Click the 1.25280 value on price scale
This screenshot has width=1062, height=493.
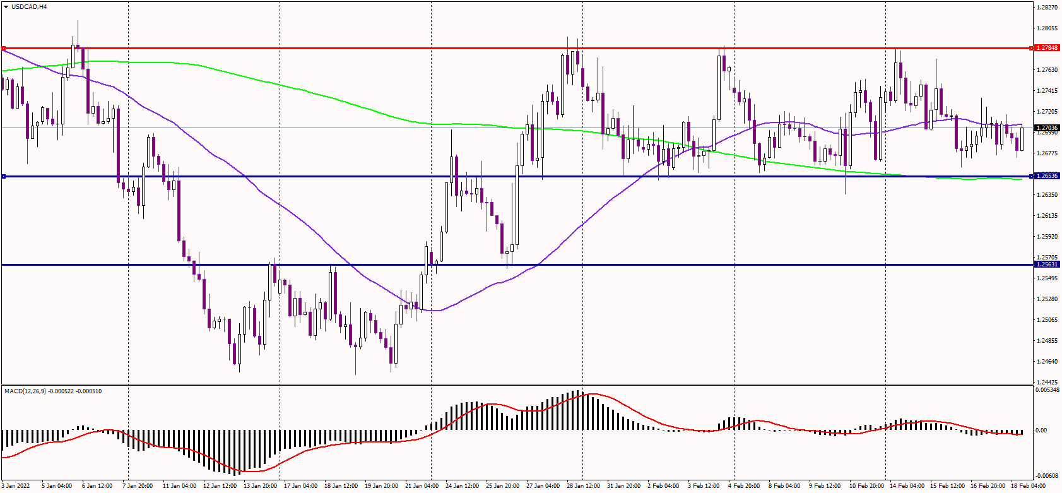click(x=1047, y=299)
